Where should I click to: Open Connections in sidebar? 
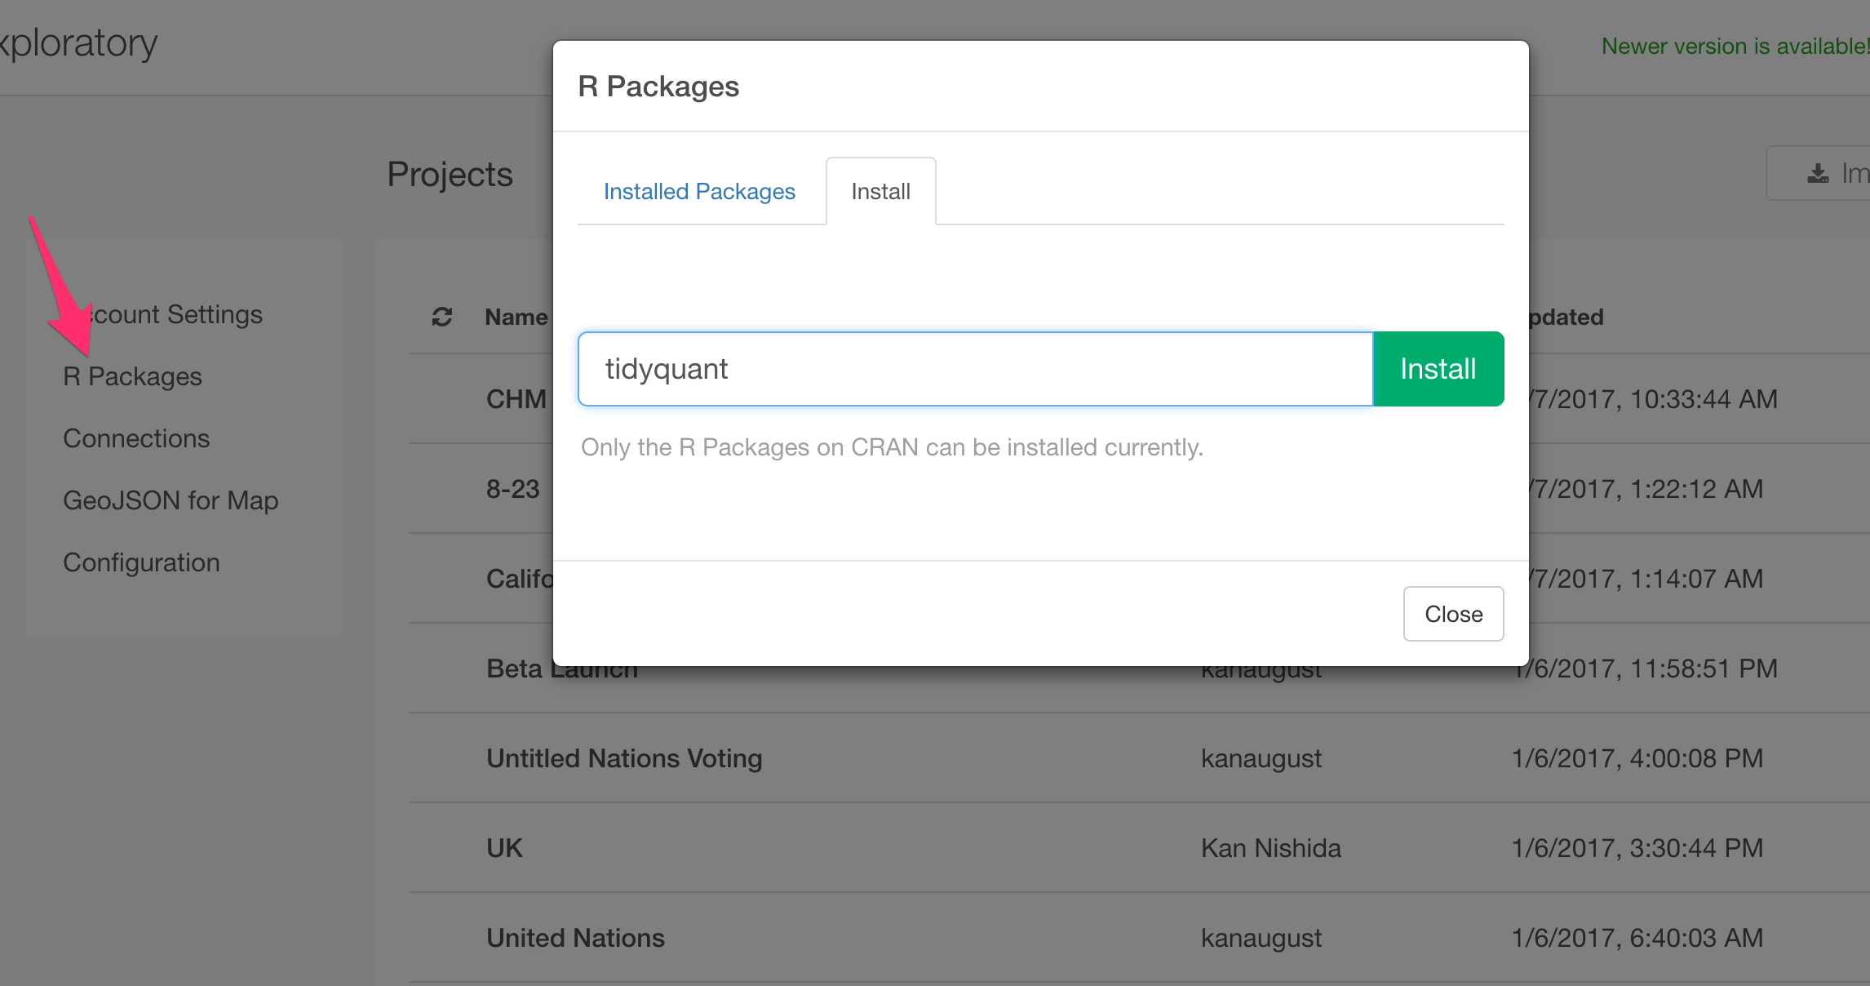tap(136, 438)
